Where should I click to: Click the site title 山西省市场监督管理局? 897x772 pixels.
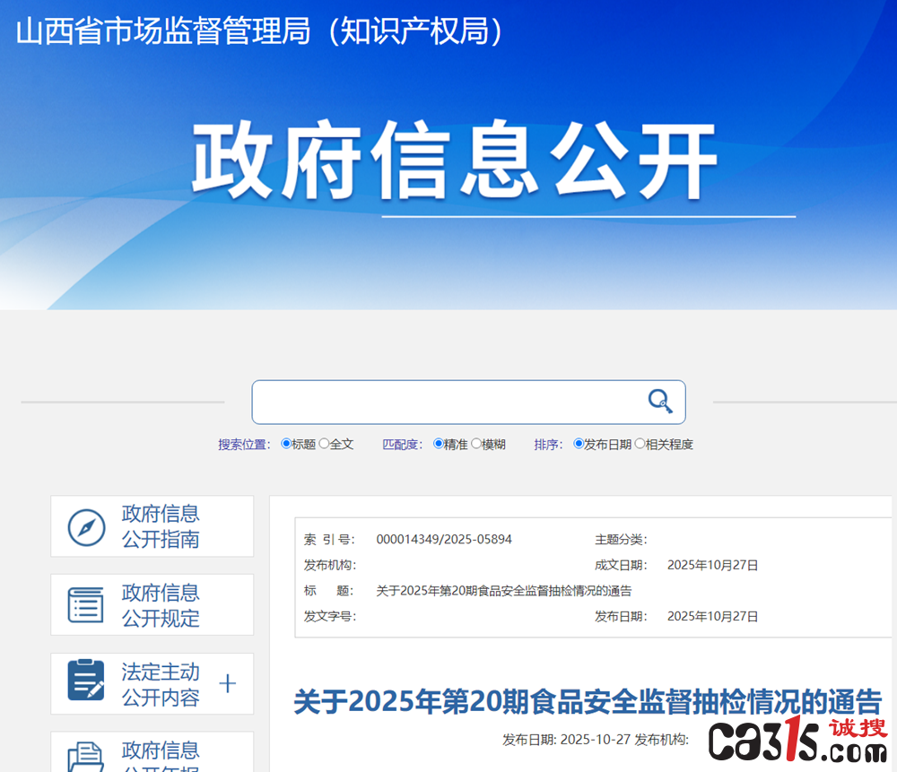163,30
